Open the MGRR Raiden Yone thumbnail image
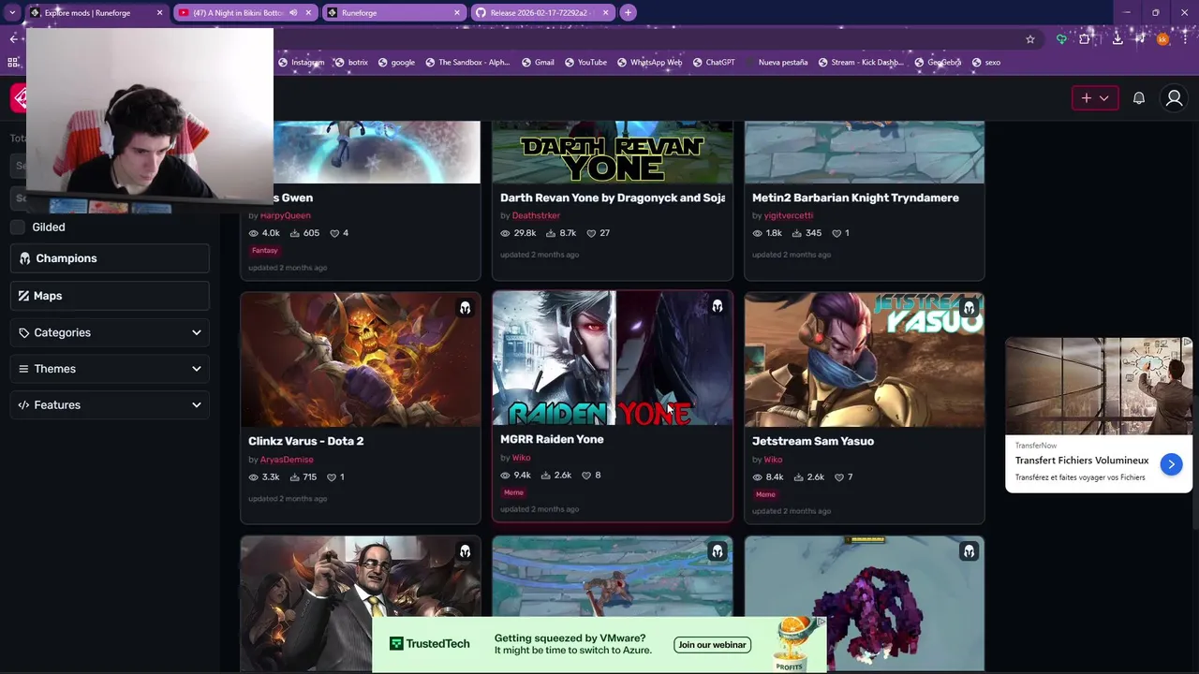 (612, 359)
